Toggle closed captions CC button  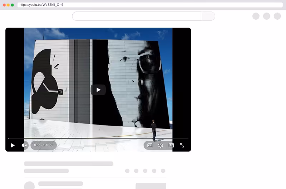coord(150,145)
